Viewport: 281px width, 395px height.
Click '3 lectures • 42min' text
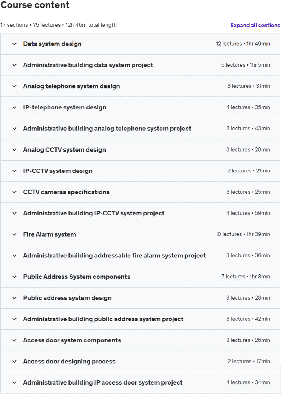[x=248, y=319]
